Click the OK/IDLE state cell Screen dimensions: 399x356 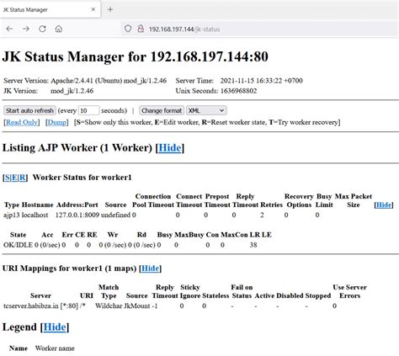(18, 245)
